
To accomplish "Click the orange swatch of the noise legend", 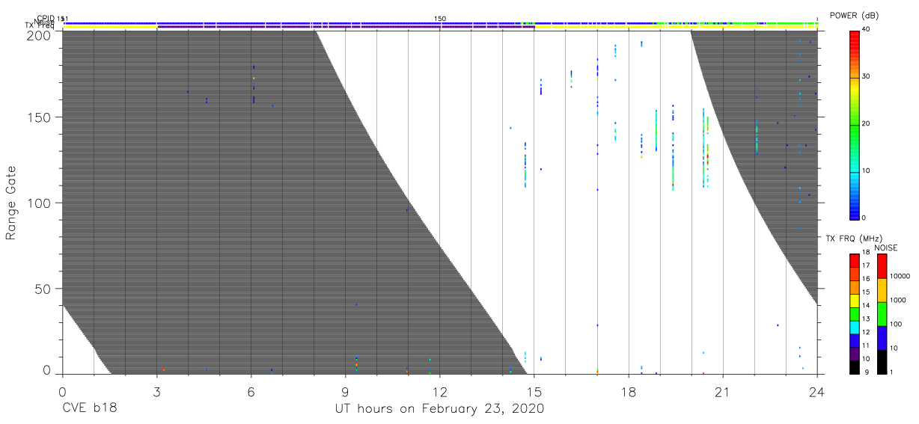I will click(x=882, y=290).
